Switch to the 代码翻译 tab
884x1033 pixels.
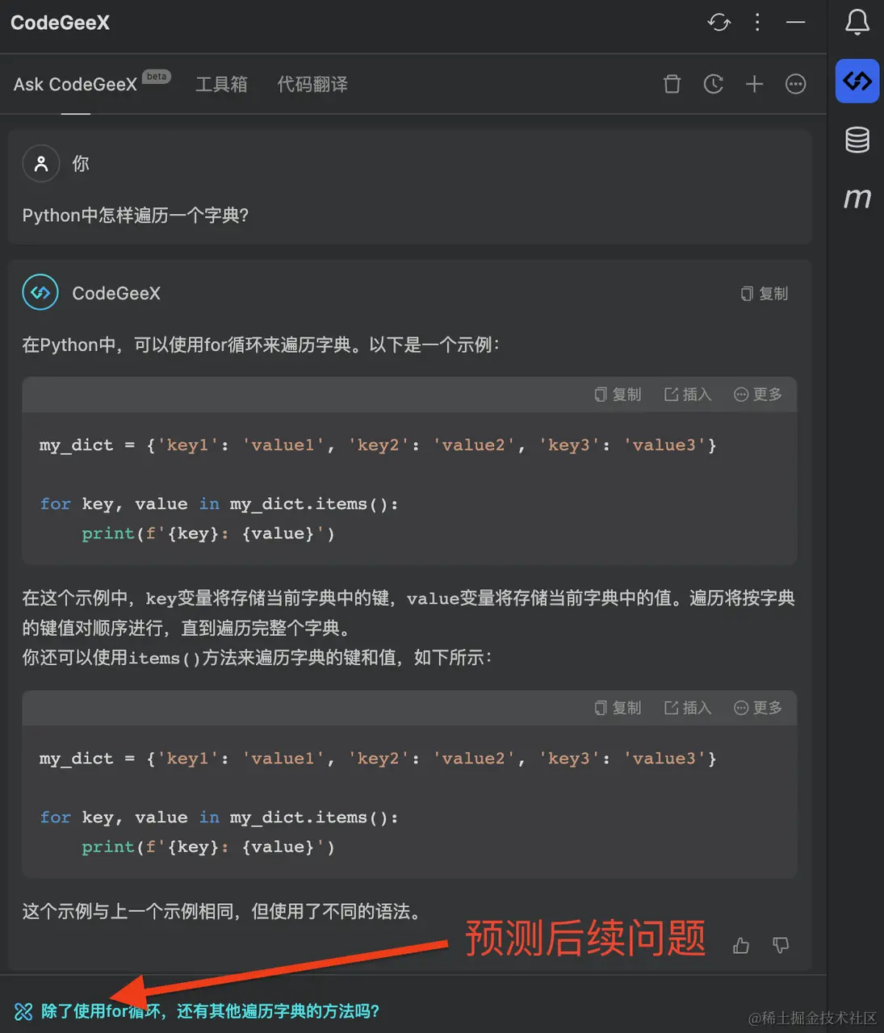[312, 84]
